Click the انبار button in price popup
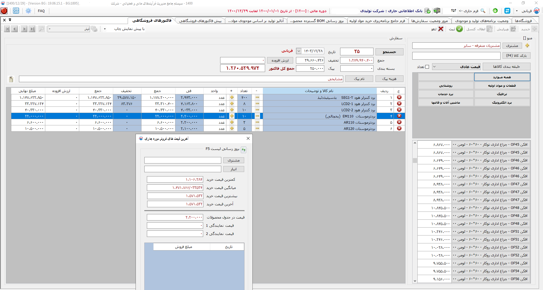The image size is (543, 290). click(234, 169)
